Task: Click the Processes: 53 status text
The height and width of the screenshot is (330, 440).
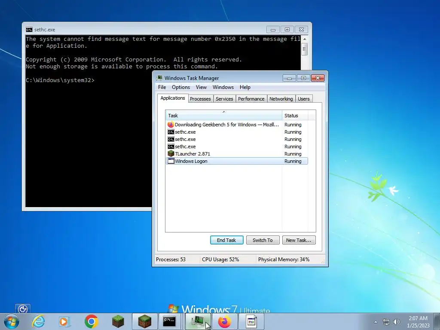Action: (171, 260)
